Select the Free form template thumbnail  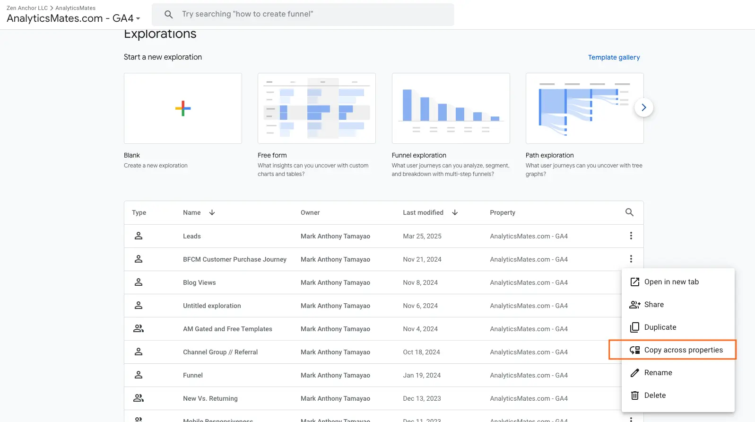click(317, 108)
